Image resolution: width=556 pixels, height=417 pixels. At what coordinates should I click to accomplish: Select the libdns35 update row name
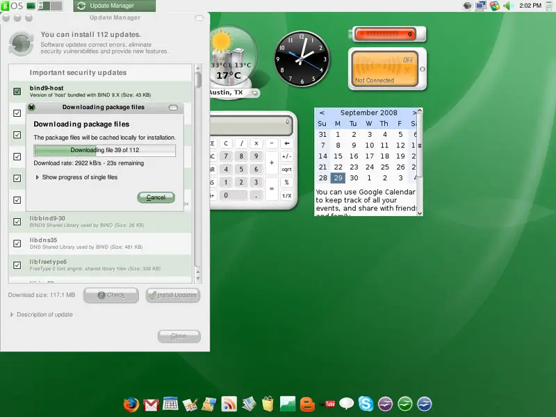point(43,240)
